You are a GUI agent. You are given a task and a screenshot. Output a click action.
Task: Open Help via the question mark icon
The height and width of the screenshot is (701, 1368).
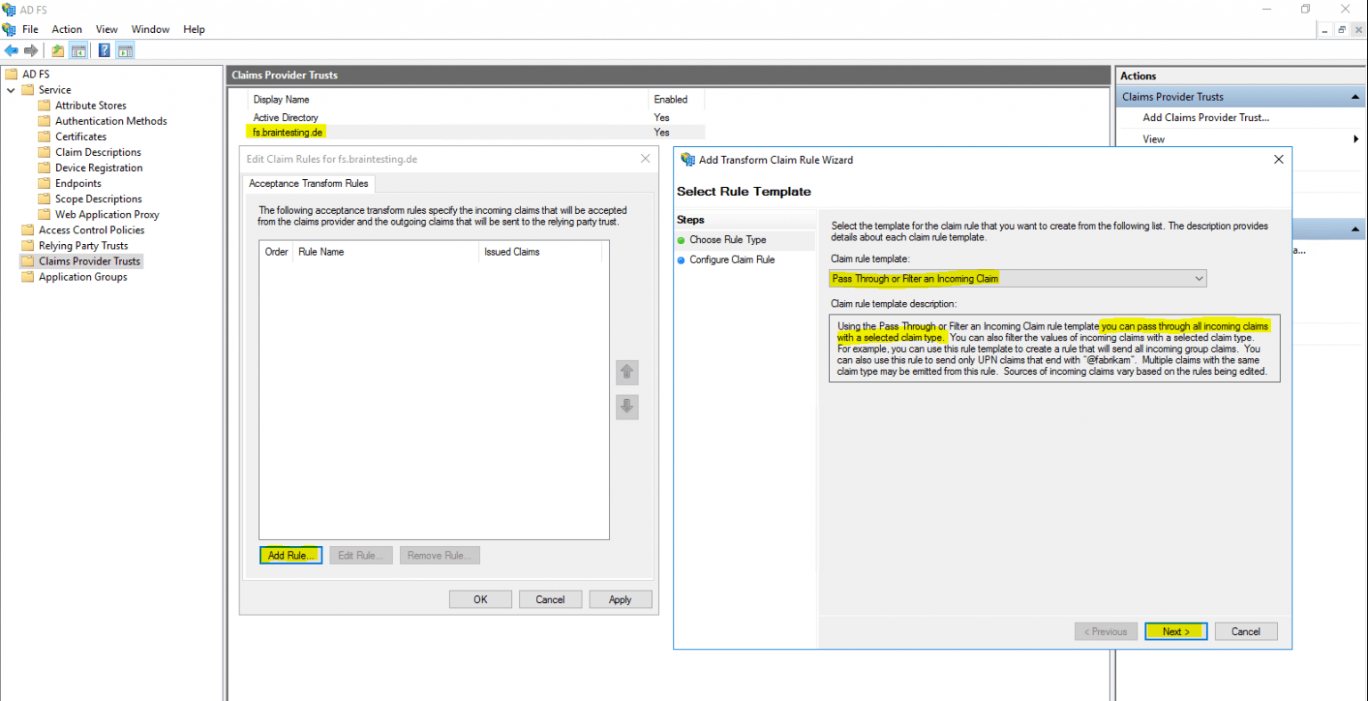(x=104, y=51)
